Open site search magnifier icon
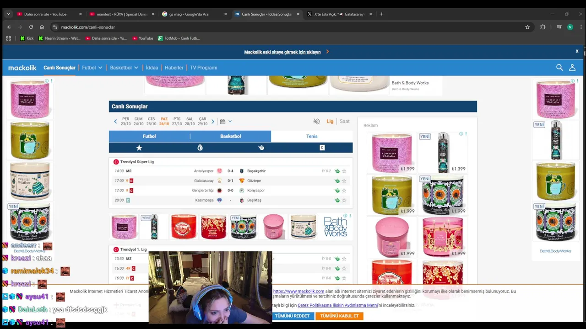The width and height of the screenshot is (586, 329). 559,68
